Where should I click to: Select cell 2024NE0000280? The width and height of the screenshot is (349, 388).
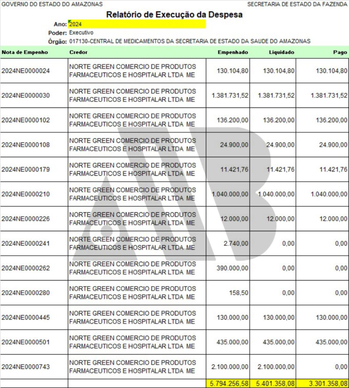click(x=34, y=293)
